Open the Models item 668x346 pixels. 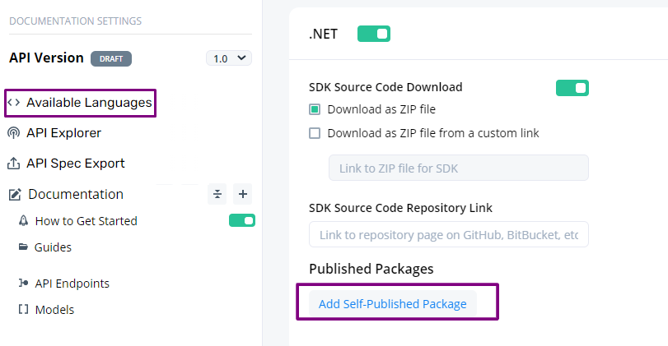[x=54, y=310]
